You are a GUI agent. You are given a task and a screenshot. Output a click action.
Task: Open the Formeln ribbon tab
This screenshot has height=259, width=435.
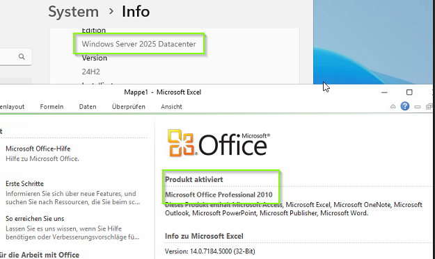click(52, 107)
